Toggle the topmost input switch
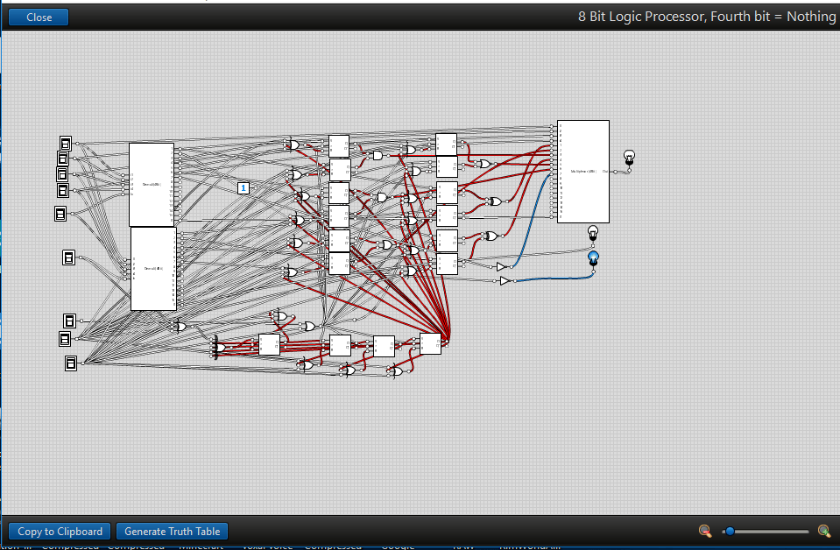The image size is (840, 550). point(66,143)
